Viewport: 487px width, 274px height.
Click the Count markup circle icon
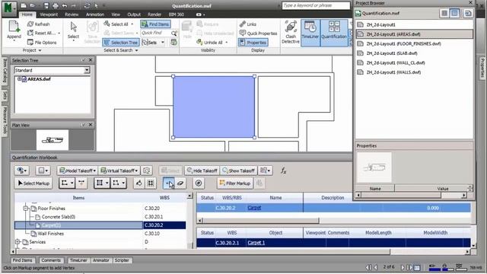point(199,183)
